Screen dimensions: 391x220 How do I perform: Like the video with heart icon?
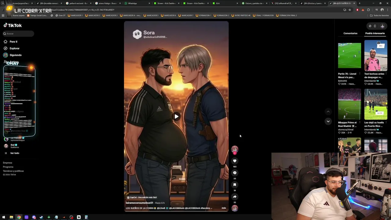(235, 161)
